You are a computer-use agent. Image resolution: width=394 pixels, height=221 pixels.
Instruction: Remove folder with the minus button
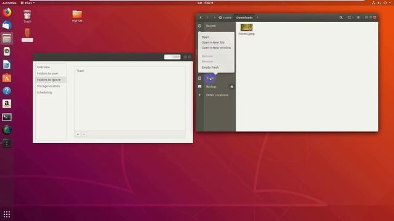tap(84, 134)
